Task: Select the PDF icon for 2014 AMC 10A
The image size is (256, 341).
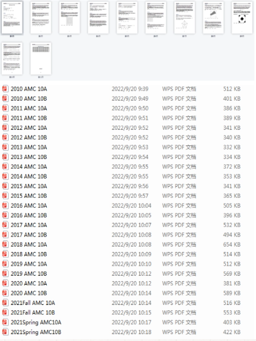Action: [5, 166]
